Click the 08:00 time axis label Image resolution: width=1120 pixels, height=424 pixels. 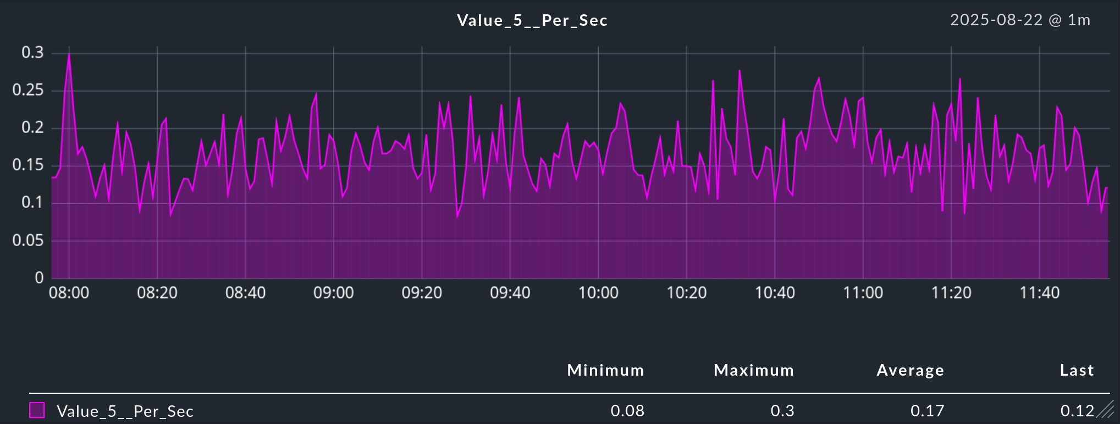(69, 293)
